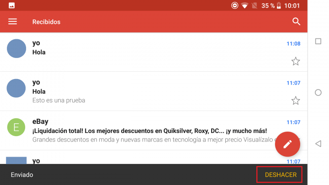Tap the Android recent apps square button
Screen dimensions: 329x185
318,41
